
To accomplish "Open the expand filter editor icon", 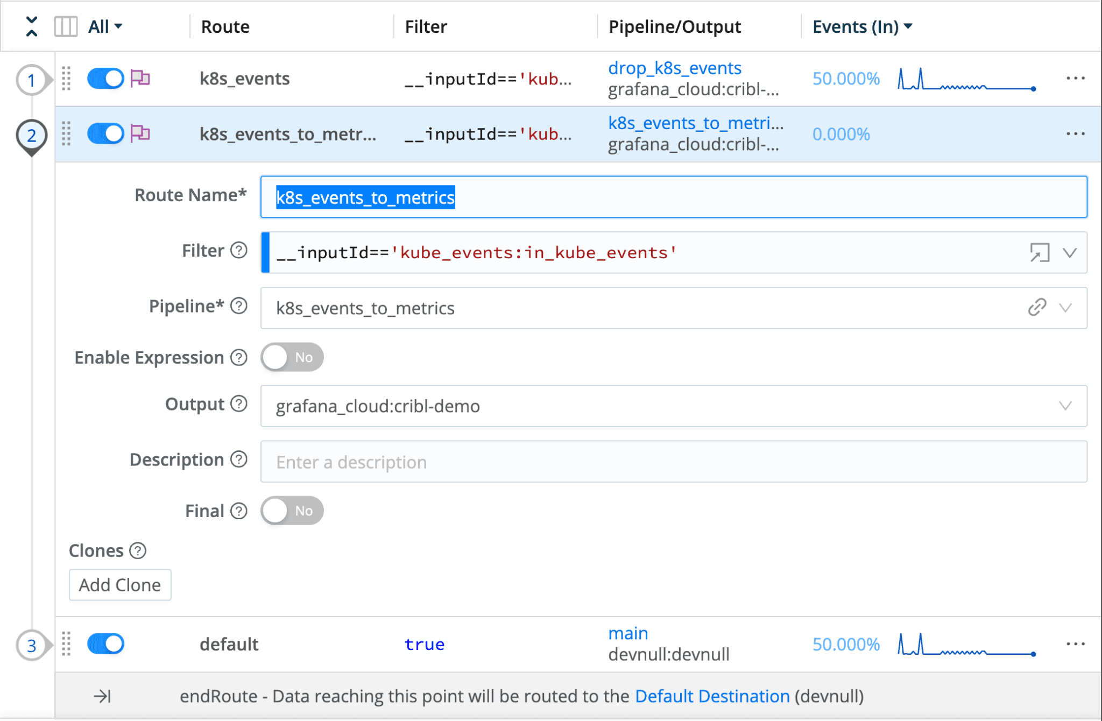I will click(x=1039, y=252).
